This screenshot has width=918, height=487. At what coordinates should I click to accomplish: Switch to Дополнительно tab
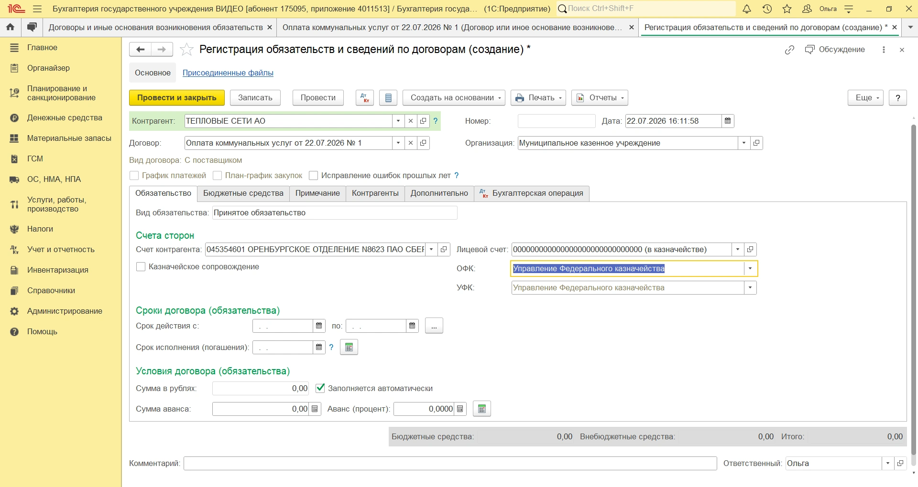(439, 193)
